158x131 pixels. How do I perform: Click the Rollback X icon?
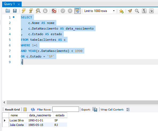click(70, 11)
